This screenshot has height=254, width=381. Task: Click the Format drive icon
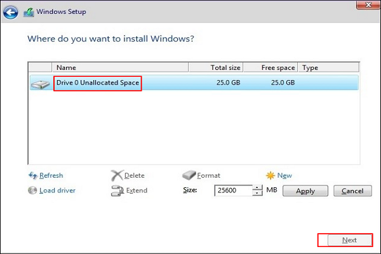(189, 175)
